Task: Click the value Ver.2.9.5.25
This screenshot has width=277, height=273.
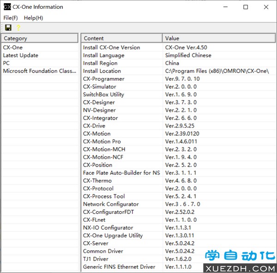Action: click(x=180, y=126)
